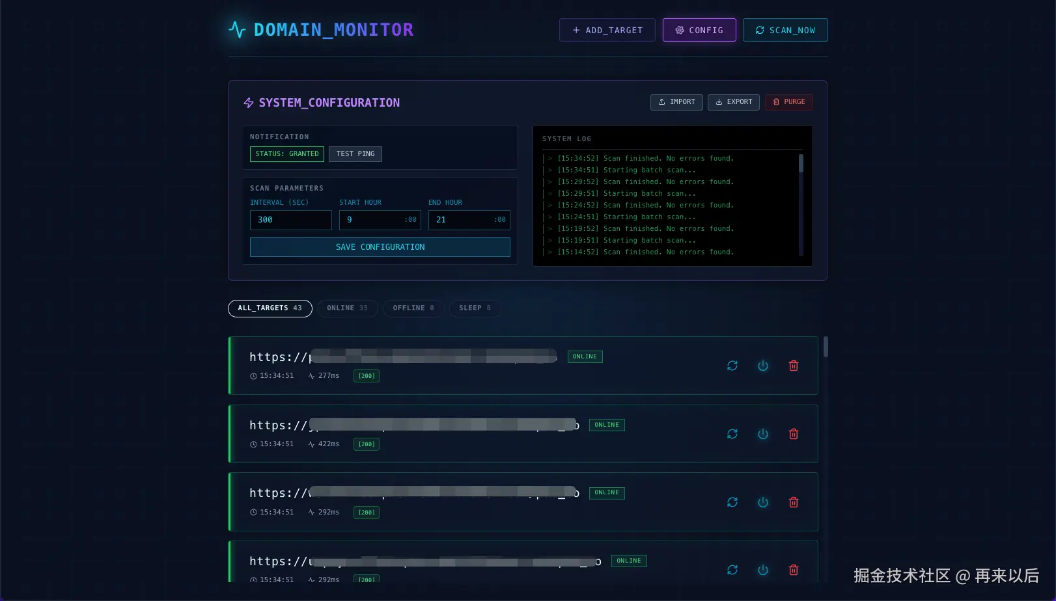Toggle power on the fourth target card
The image size is (1056, 601).
point(763,570)
